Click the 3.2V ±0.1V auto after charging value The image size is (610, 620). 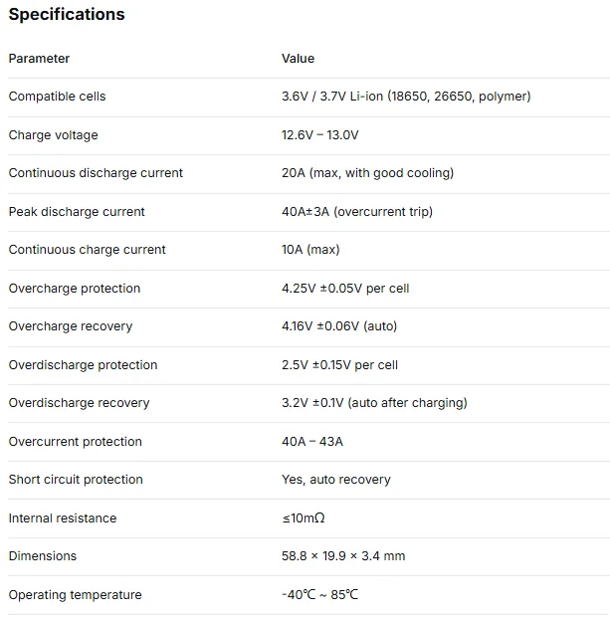coord(374,403)
